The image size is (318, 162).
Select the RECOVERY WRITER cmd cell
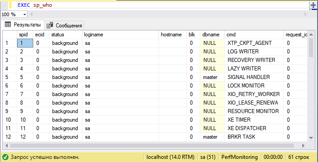point(254,60)
